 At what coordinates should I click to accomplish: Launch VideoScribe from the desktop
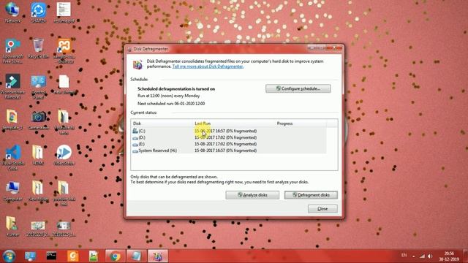64,155
